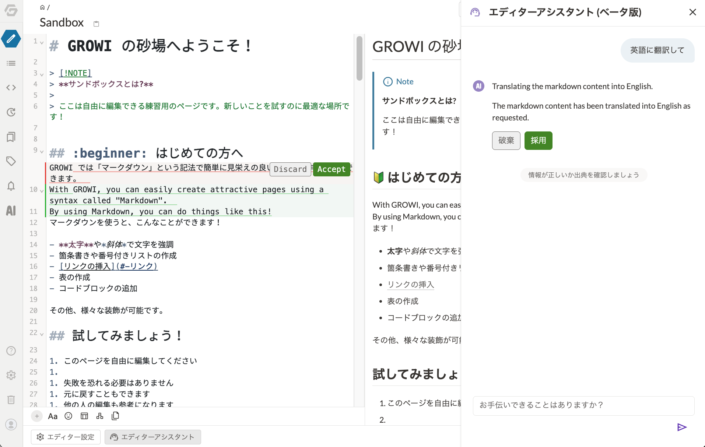Collapse the NOTE block fold arrow at line 3
The height and width of the screenshot is (447, 705).
(42, 75)
